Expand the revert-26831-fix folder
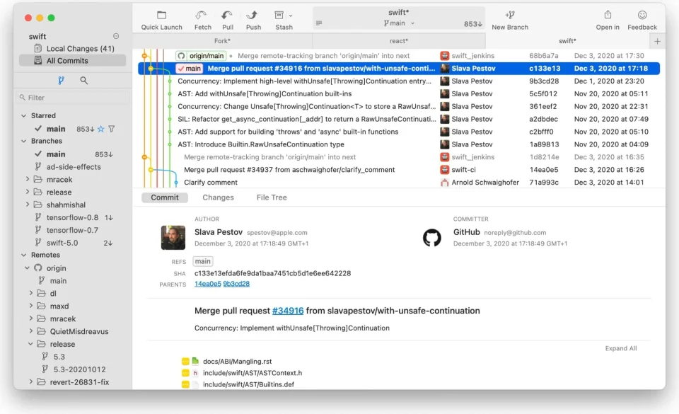Image resolution: width=679 pixels, height=414 pixels. 30,382
